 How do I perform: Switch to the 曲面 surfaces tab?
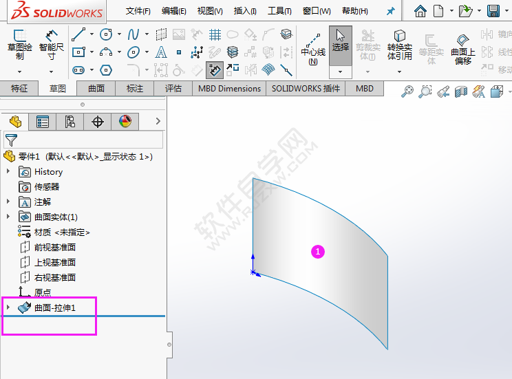(96, 89)
